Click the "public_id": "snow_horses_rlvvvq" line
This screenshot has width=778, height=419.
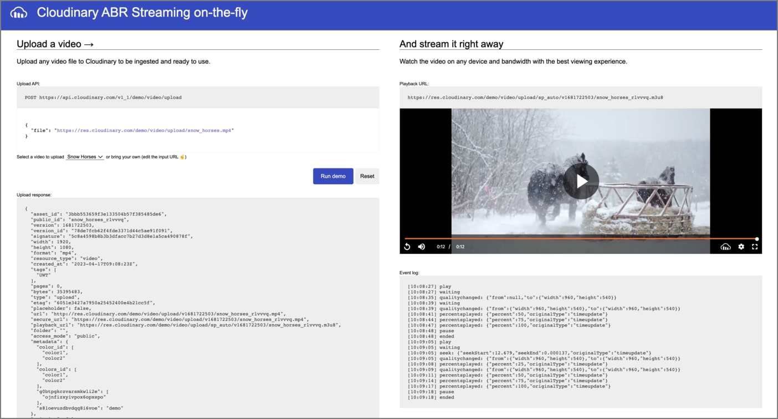[x=80, y=219]
